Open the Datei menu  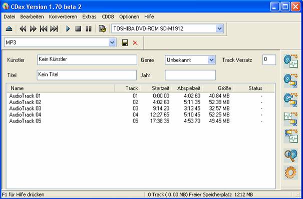point(10,17)
